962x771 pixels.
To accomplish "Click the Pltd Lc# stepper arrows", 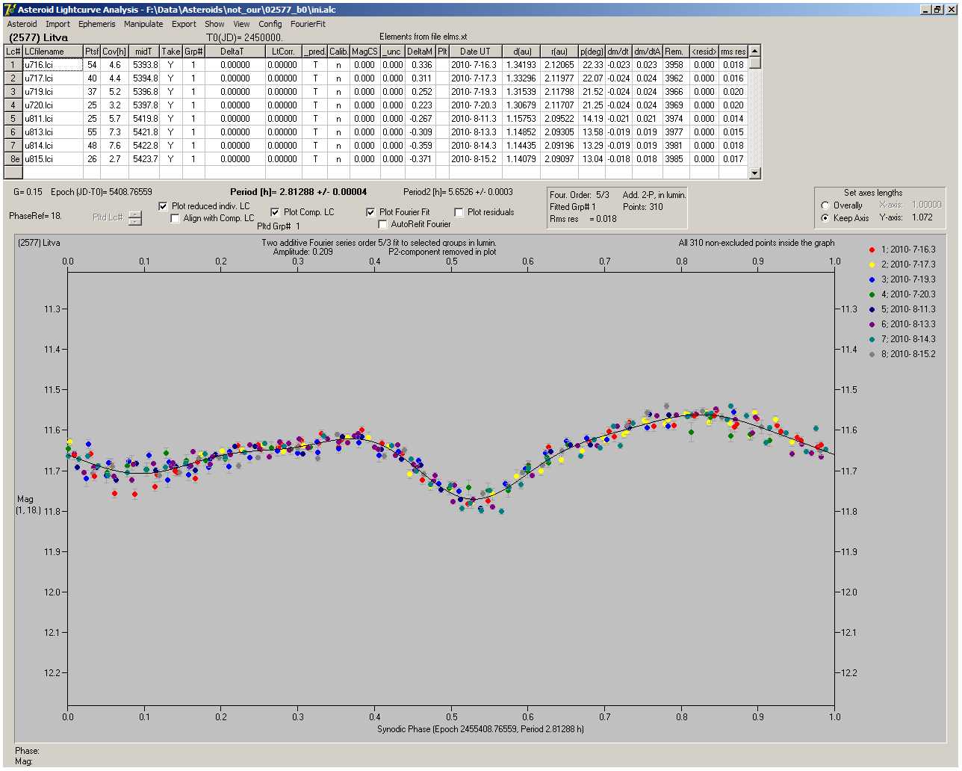I will [x=135, y=217].
